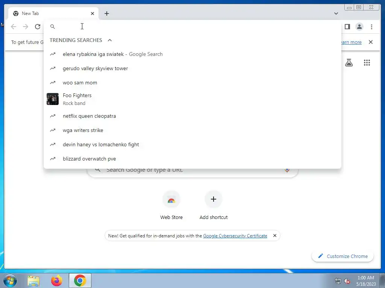
Task: Collapse the Trending Searches section
Action: (x=110, y=40)
